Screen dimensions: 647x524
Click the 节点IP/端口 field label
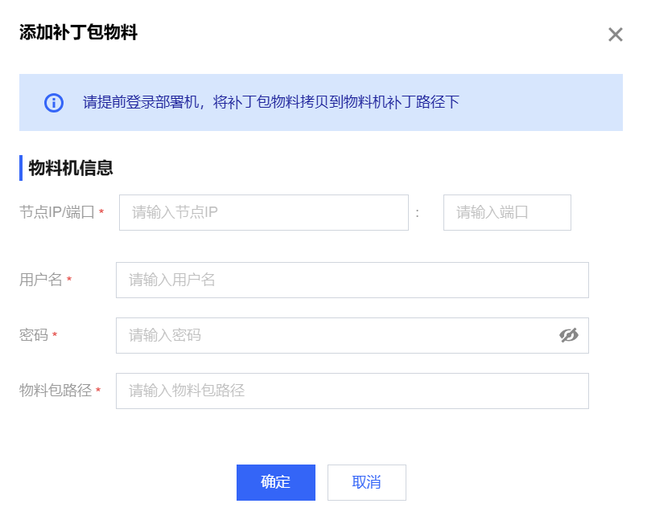pyautogui.click(x=57, y=213)
